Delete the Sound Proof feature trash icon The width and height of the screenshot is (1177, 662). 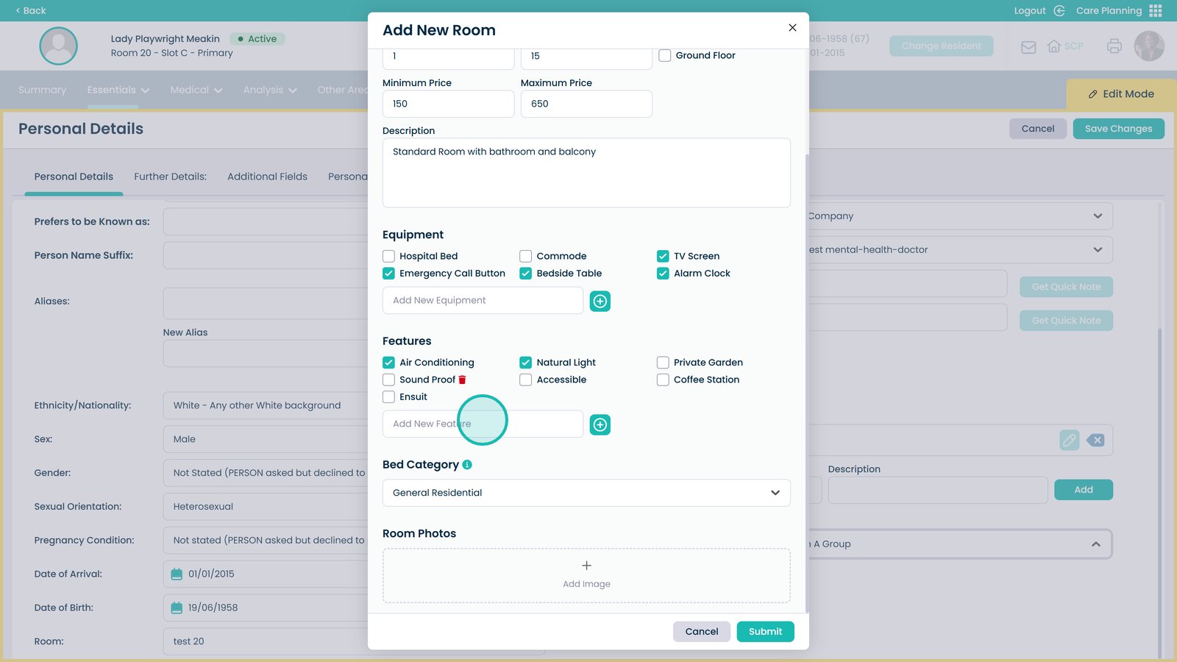[x=462, y=380]
